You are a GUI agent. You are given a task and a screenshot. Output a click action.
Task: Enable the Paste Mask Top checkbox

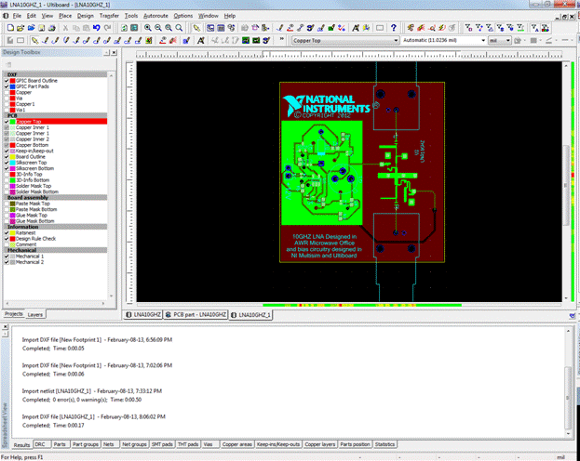(x=7, y=203)
